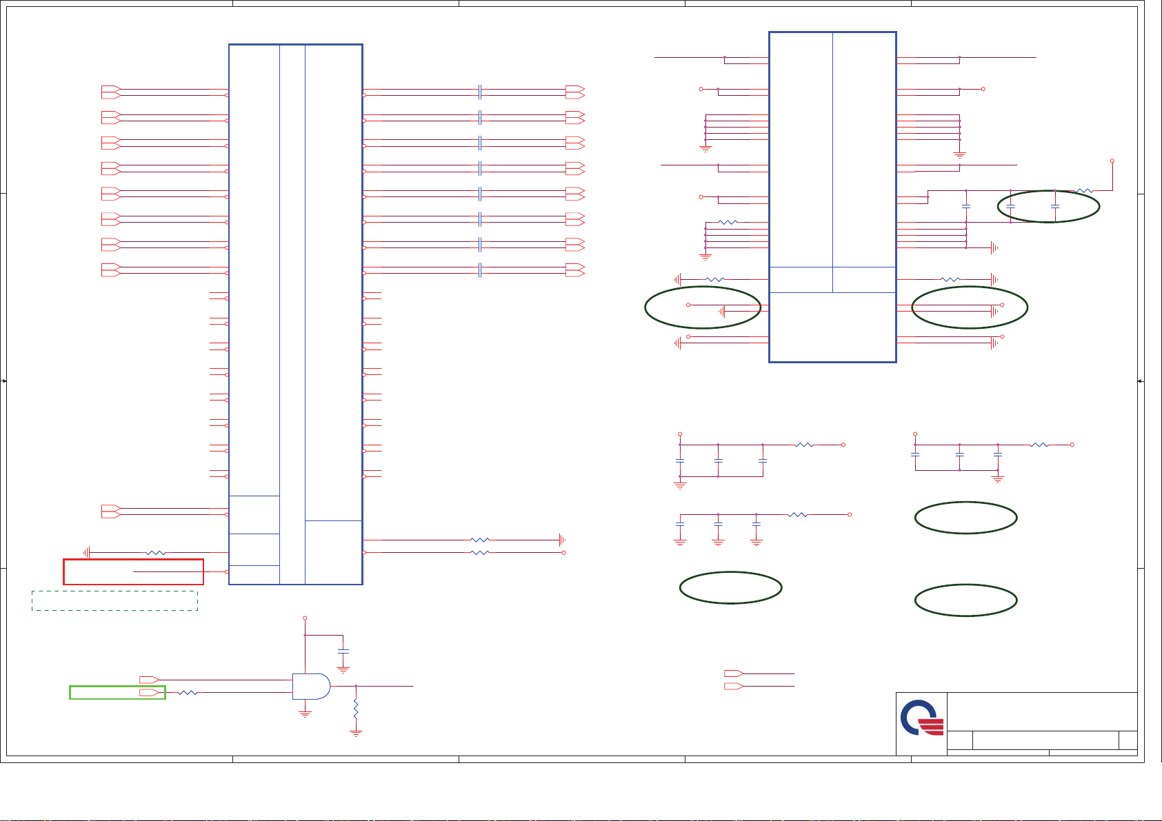The width and height of the screenshot is (1162, 821).
Task: Click resistor right of the capacitor oval
Action: point(1084,191)
